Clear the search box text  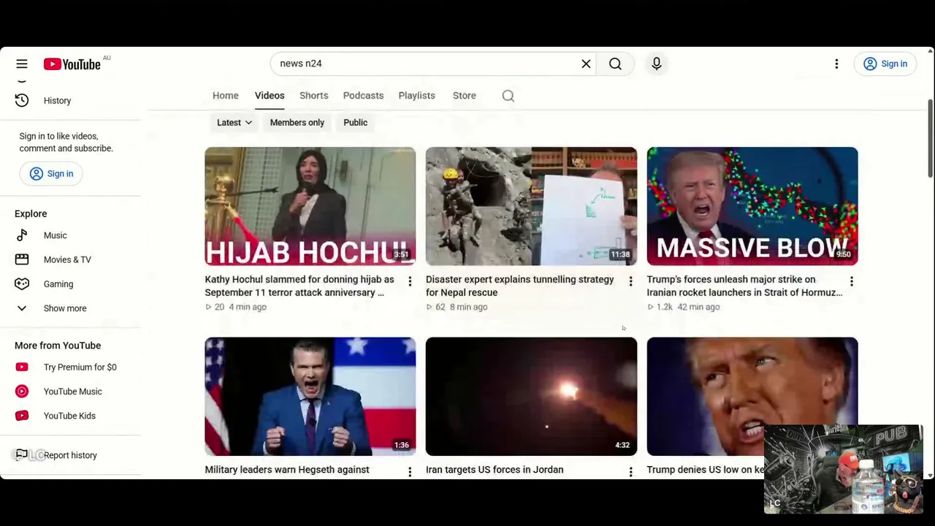(x=586, y=64)
